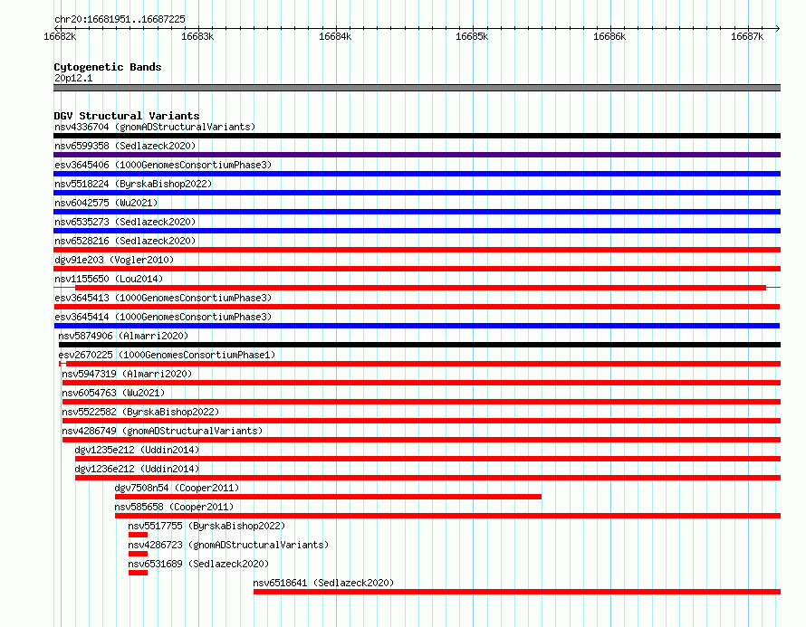Image resolution: width=806 pixels, height=627 pixels.
Task: Click the blue bar under nsv6042575
Action: point(417,212)
